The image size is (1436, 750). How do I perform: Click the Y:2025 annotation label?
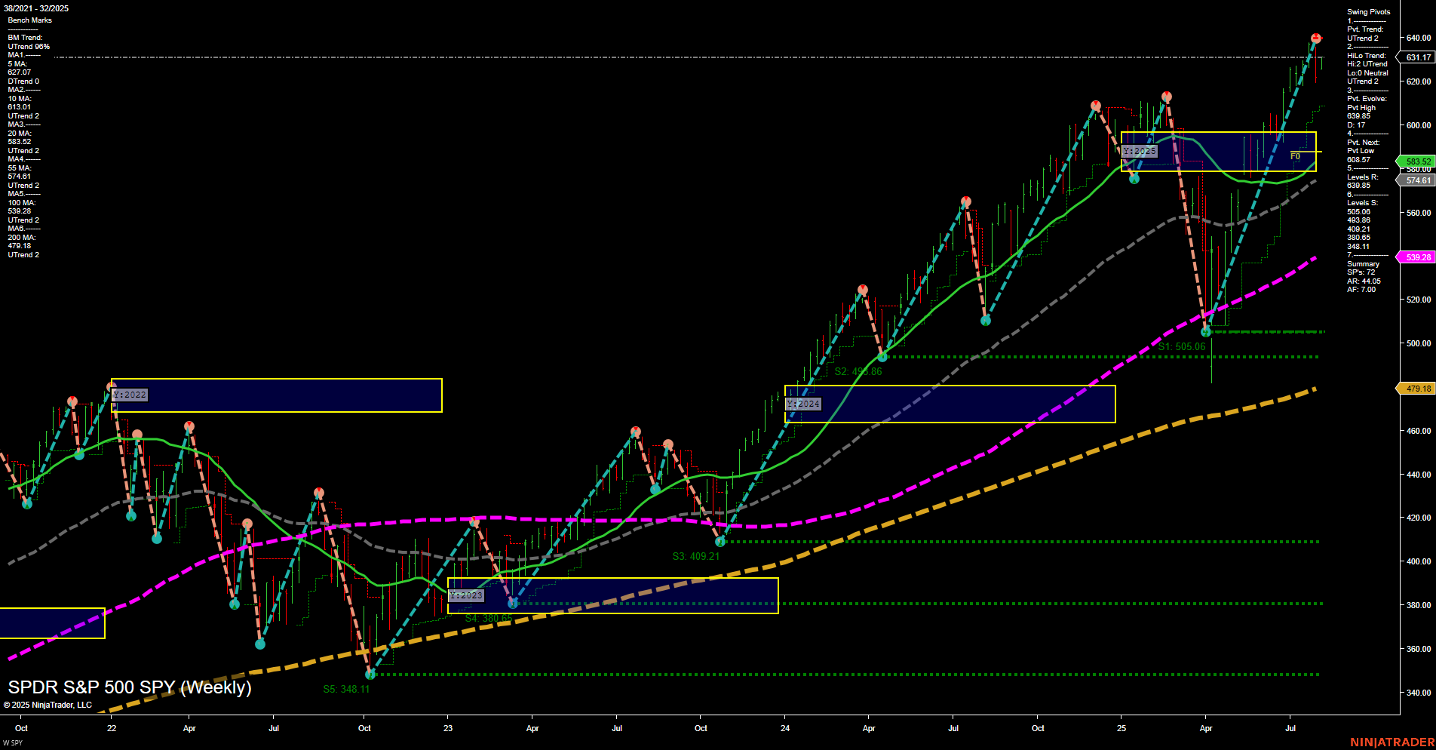click(1138, 151)
